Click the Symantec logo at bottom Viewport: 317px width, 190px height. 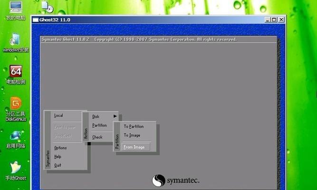tap(176, 180)
